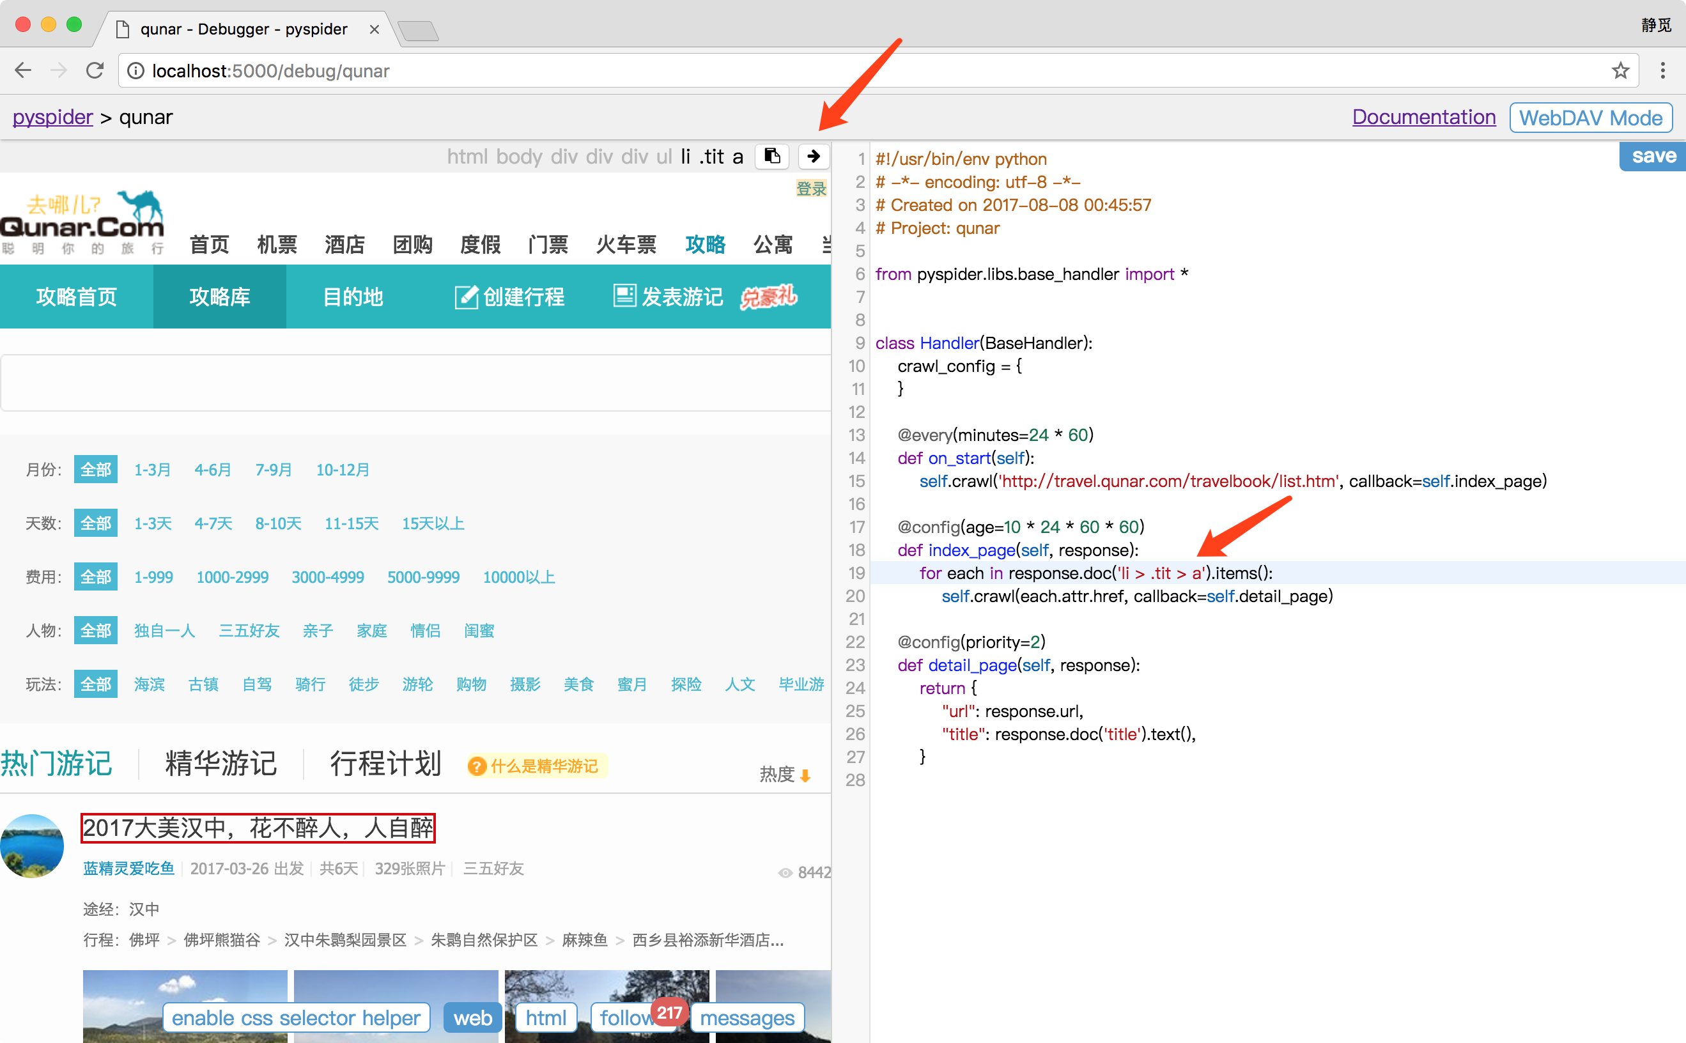Click 登录 login link

(x=811, y=189)
